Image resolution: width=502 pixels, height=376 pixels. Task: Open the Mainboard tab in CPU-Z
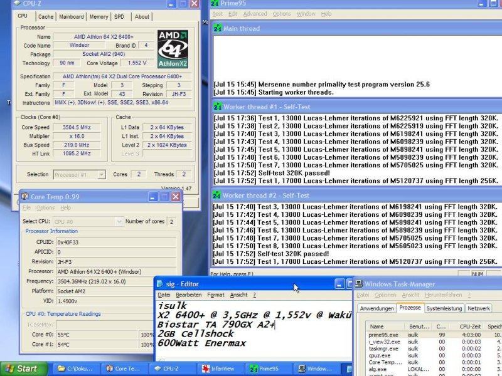[x=72, y=17]
